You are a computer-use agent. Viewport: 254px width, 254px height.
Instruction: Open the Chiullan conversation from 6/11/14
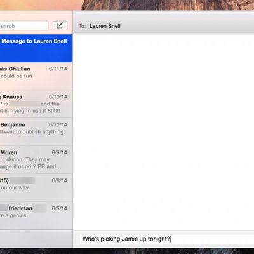coord(36,76)
